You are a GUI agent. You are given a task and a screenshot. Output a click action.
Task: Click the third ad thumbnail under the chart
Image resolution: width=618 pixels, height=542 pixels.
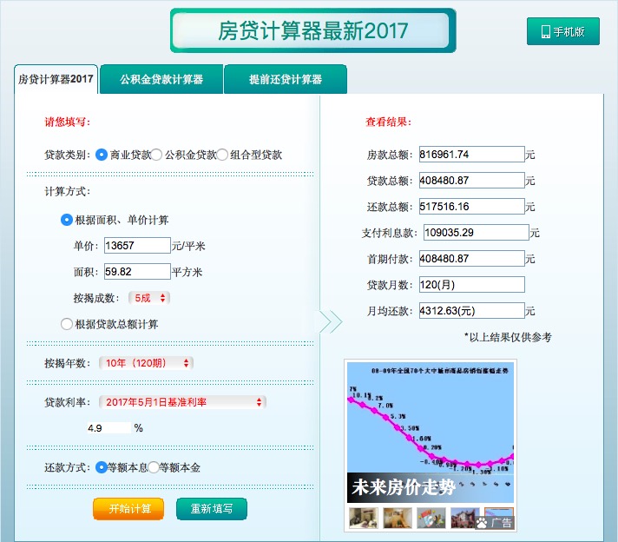click(431, 518)
